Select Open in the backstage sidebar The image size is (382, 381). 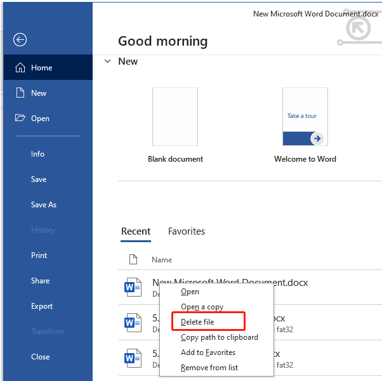(48, 119)
